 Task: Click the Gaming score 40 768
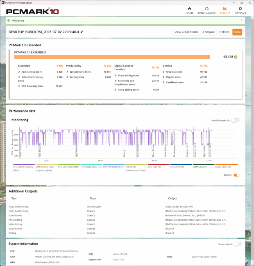204,66
